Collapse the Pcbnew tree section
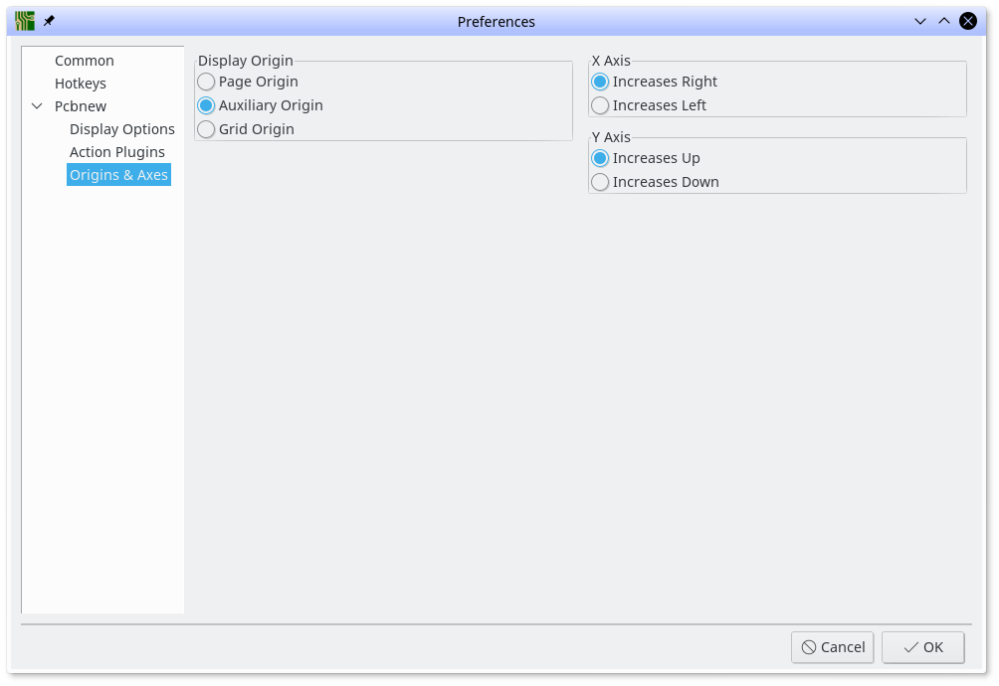Viewport: 999px width, 686px height. pyautogui.click(x=37, y=106)
